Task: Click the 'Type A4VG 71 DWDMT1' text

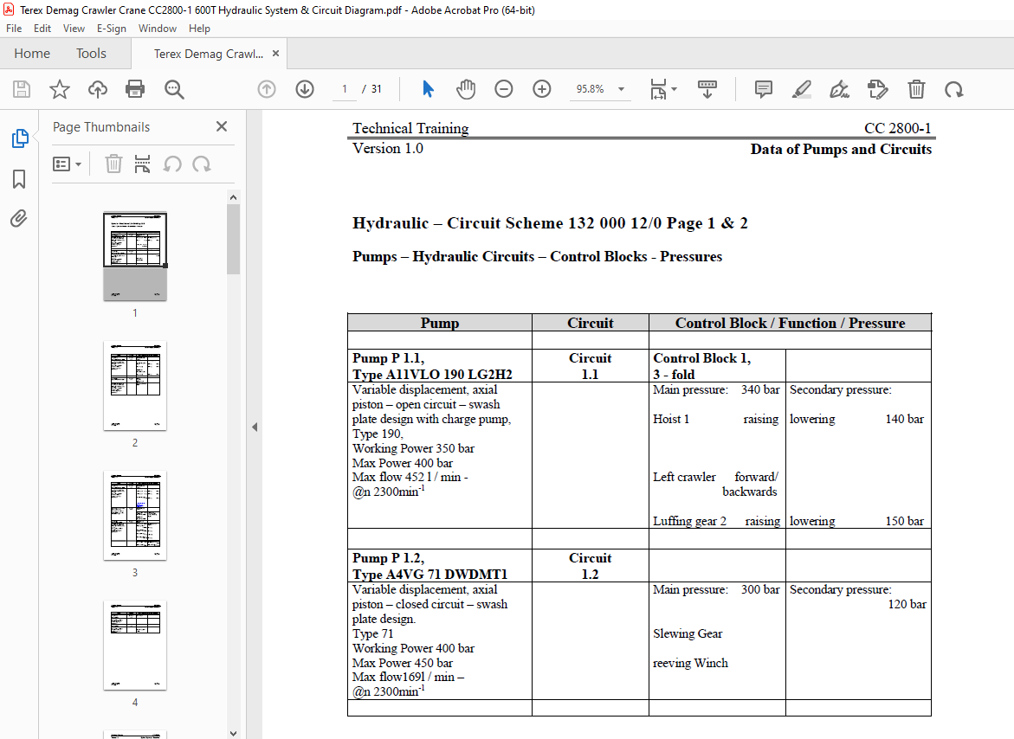Action: click(430, 575)
